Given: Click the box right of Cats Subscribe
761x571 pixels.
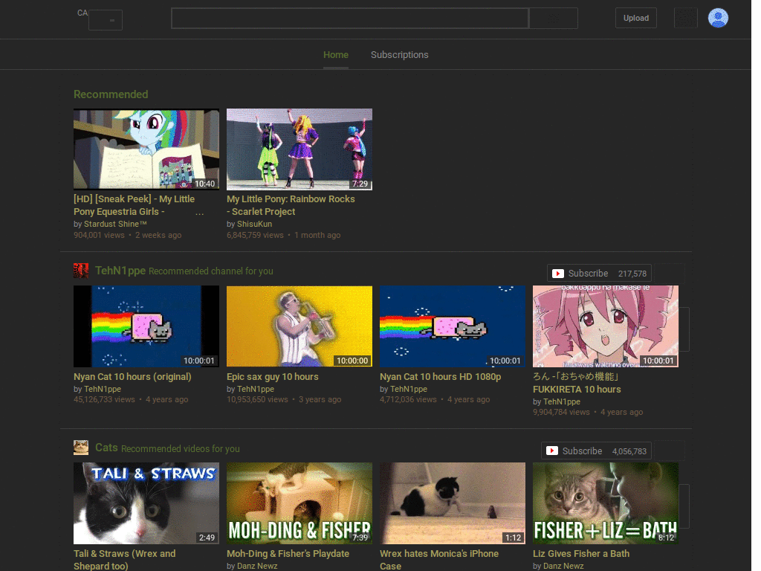Looking at the screenshot, I should [x=669, y=451].
